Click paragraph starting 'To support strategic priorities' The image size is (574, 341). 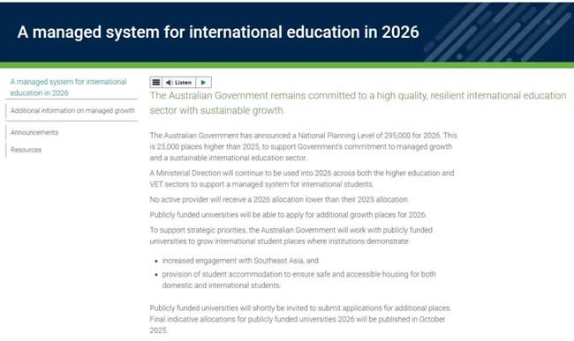(291, 236)
